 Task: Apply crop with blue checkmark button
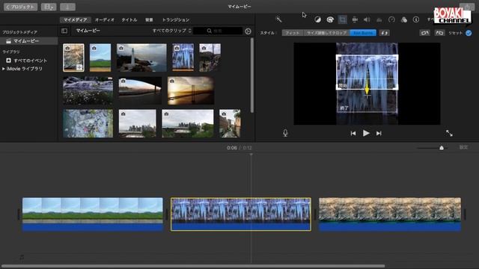[x=469, y=33]
